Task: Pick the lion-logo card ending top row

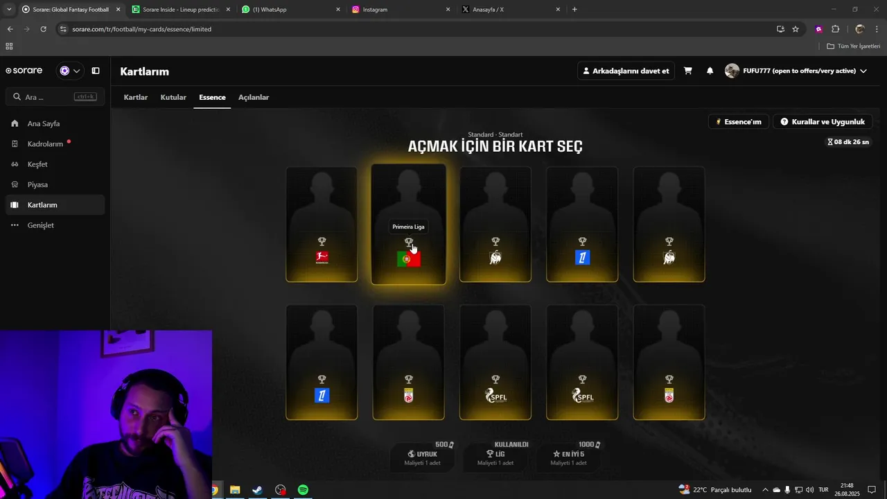Action: coord(669,225)
